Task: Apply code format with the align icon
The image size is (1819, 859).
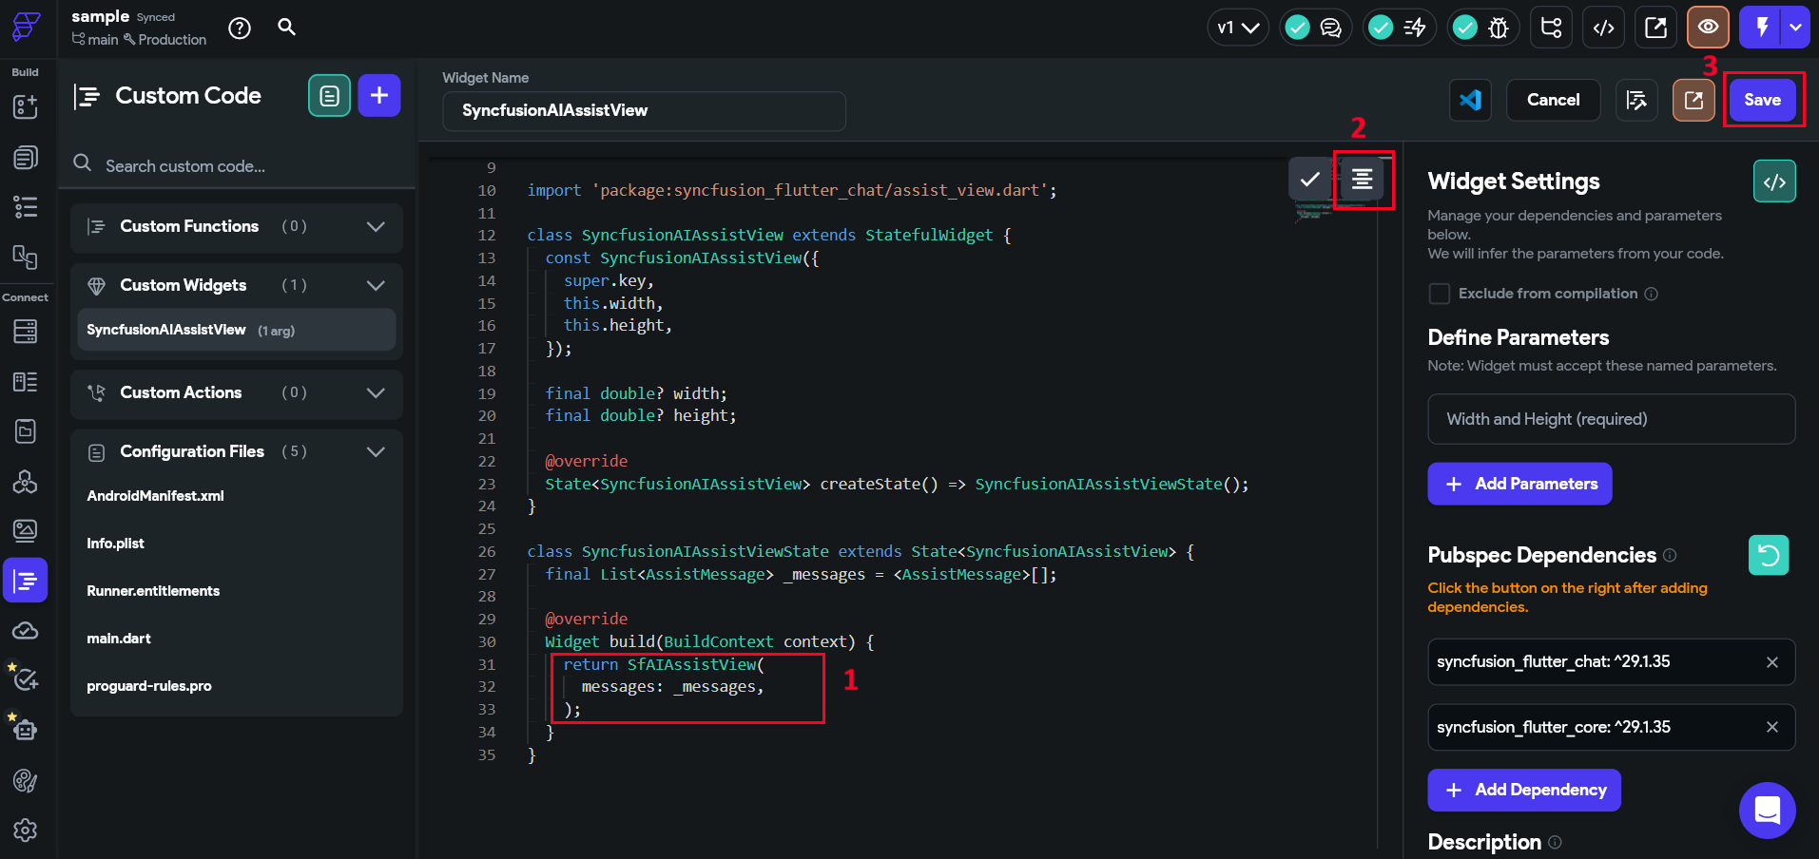Action: 1363,180
